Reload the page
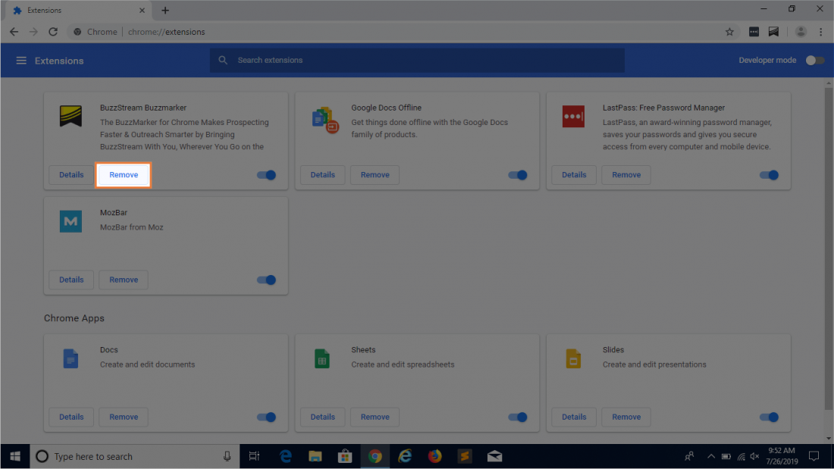This screenshot has width=834, height=469. point(53,32)
